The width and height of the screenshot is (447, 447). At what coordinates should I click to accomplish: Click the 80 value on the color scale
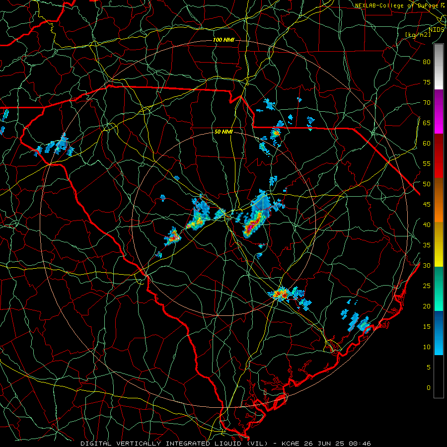click(x=427, y=62)
